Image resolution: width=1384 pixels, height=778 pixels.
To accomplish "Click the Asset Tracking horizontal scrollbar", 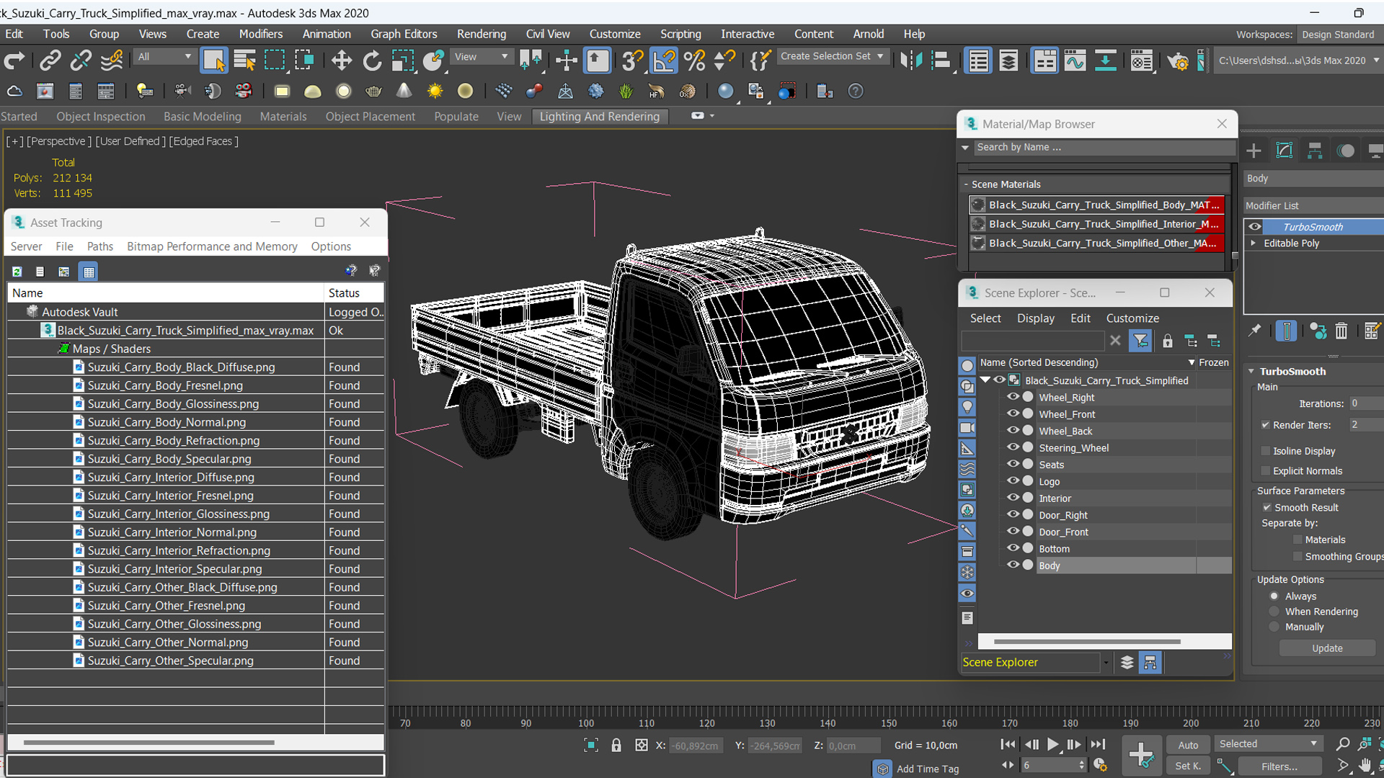I will click(148, 742).
